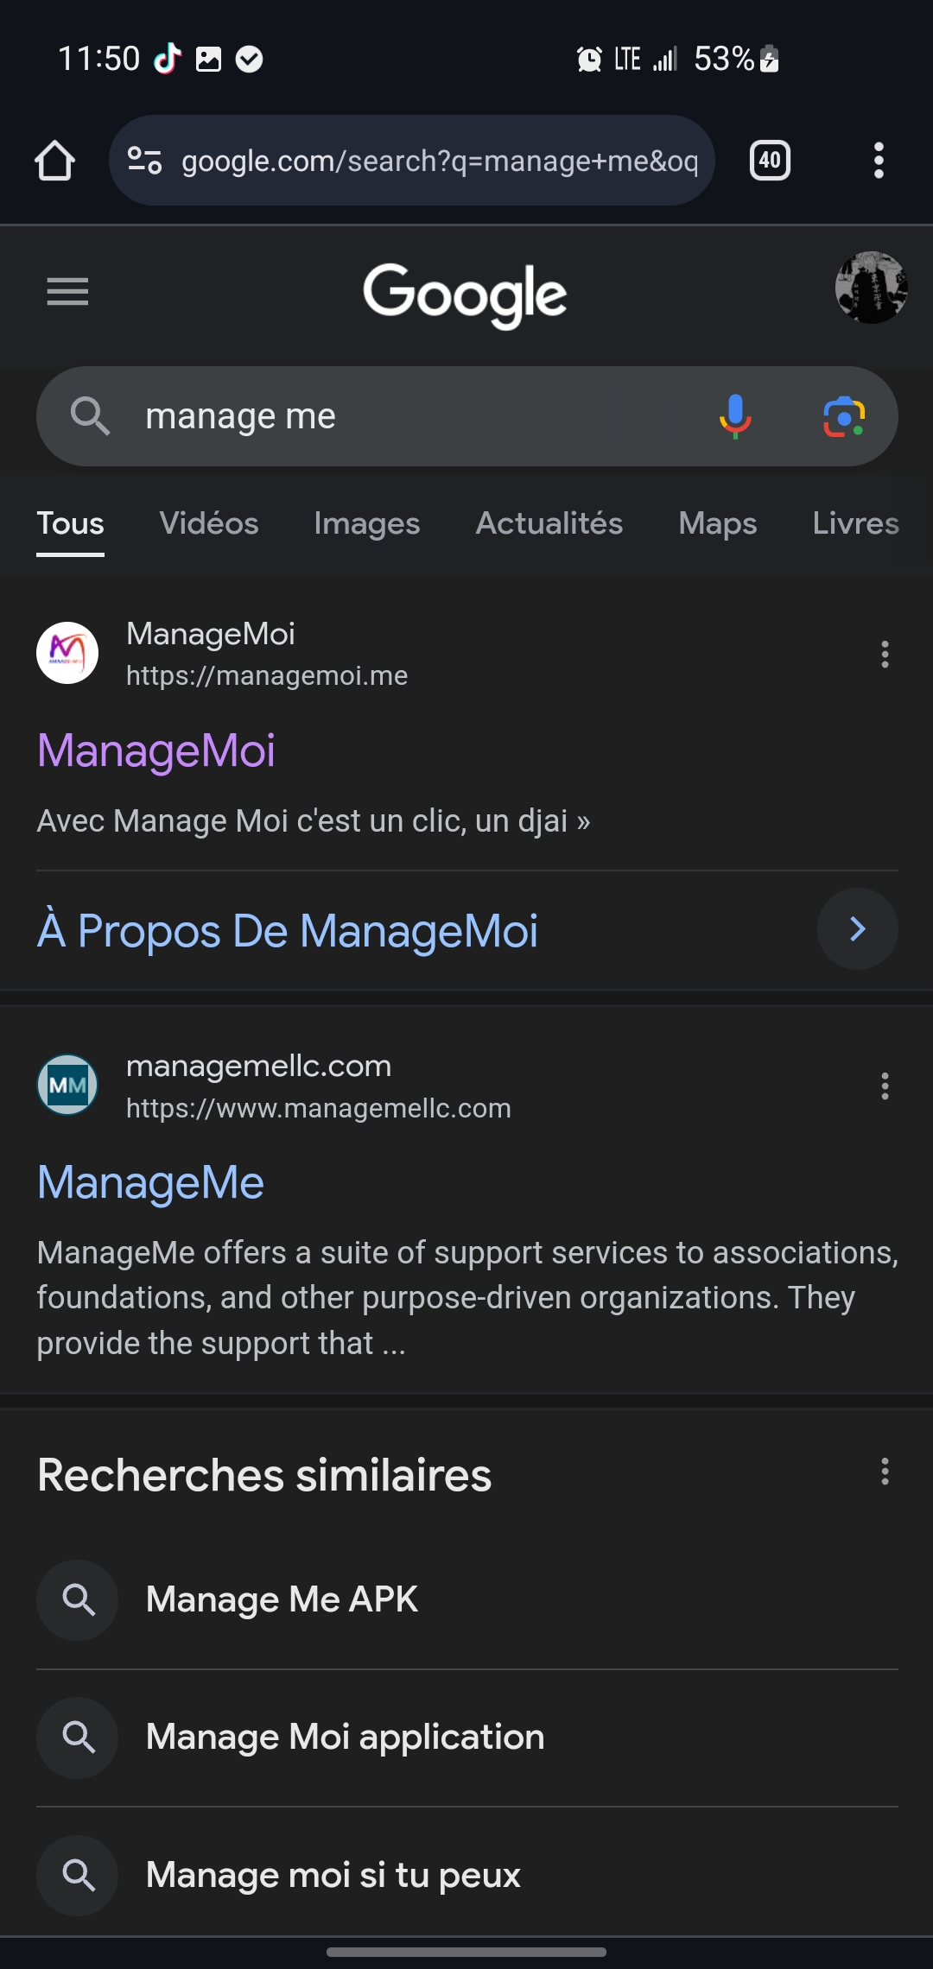Screen dimensions: 933x1969
Task: Open the ManageMe result link
Action: point(151,1182)
